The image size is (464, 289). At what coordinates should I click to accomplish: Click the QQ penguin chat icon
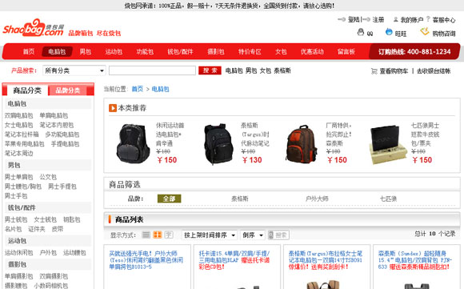click(x=361, y=32)
